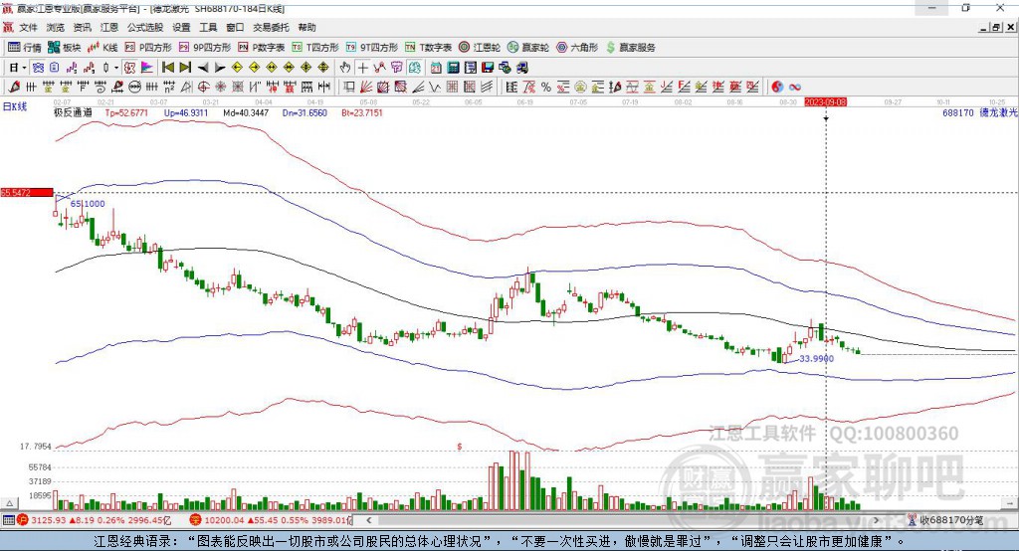Open the 江恩 menu
Viewport: 1019px width, 551px height.
coord(109,27)
